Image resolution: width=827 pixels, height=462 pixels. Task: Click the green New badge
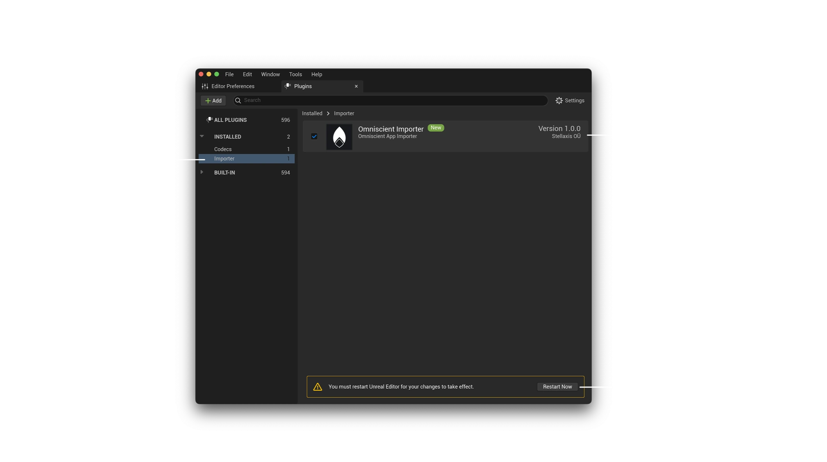coord(436,128)
